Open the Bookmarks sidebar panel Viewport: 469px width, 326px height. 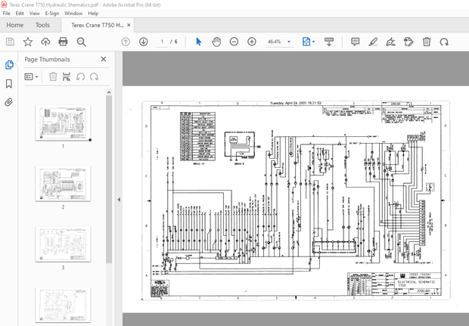pyautogui.click(x=9, y=84)
